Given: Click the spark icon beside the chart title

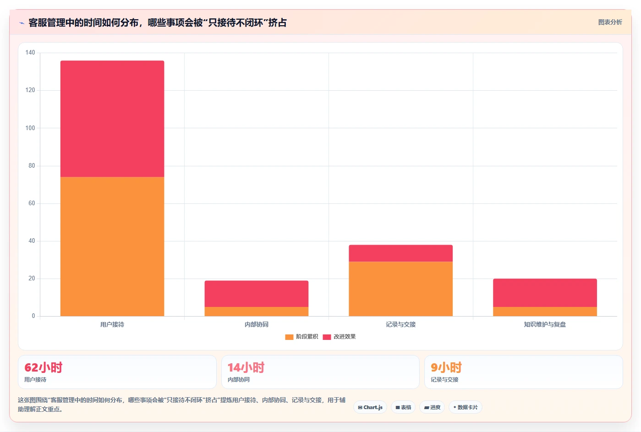Looking at the screenshot, I should [22, 23].
